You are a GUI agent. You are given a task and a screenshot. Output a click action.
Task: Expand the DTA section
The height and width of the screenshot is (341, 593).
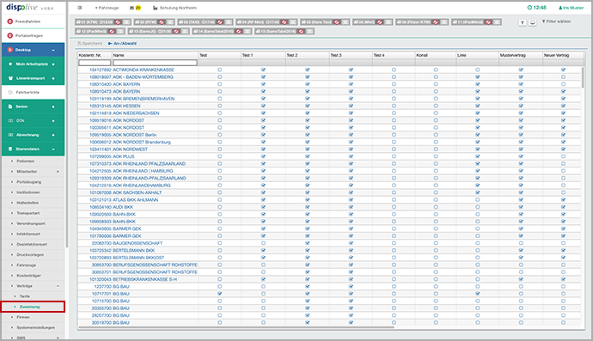(x=53, y=121)
